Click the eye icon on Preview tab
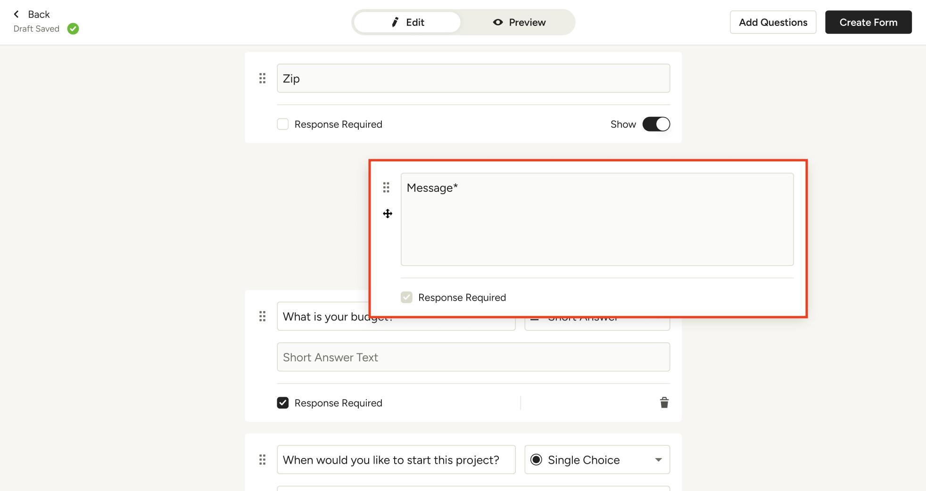Screen dimensions: 926x491 tap(498, 22)
